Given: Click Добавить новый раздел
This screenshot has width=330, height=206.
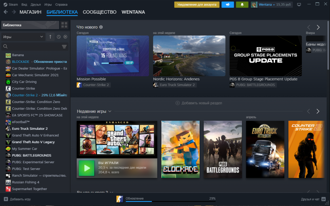Looking at the screenshot, I should coord(199,103).
